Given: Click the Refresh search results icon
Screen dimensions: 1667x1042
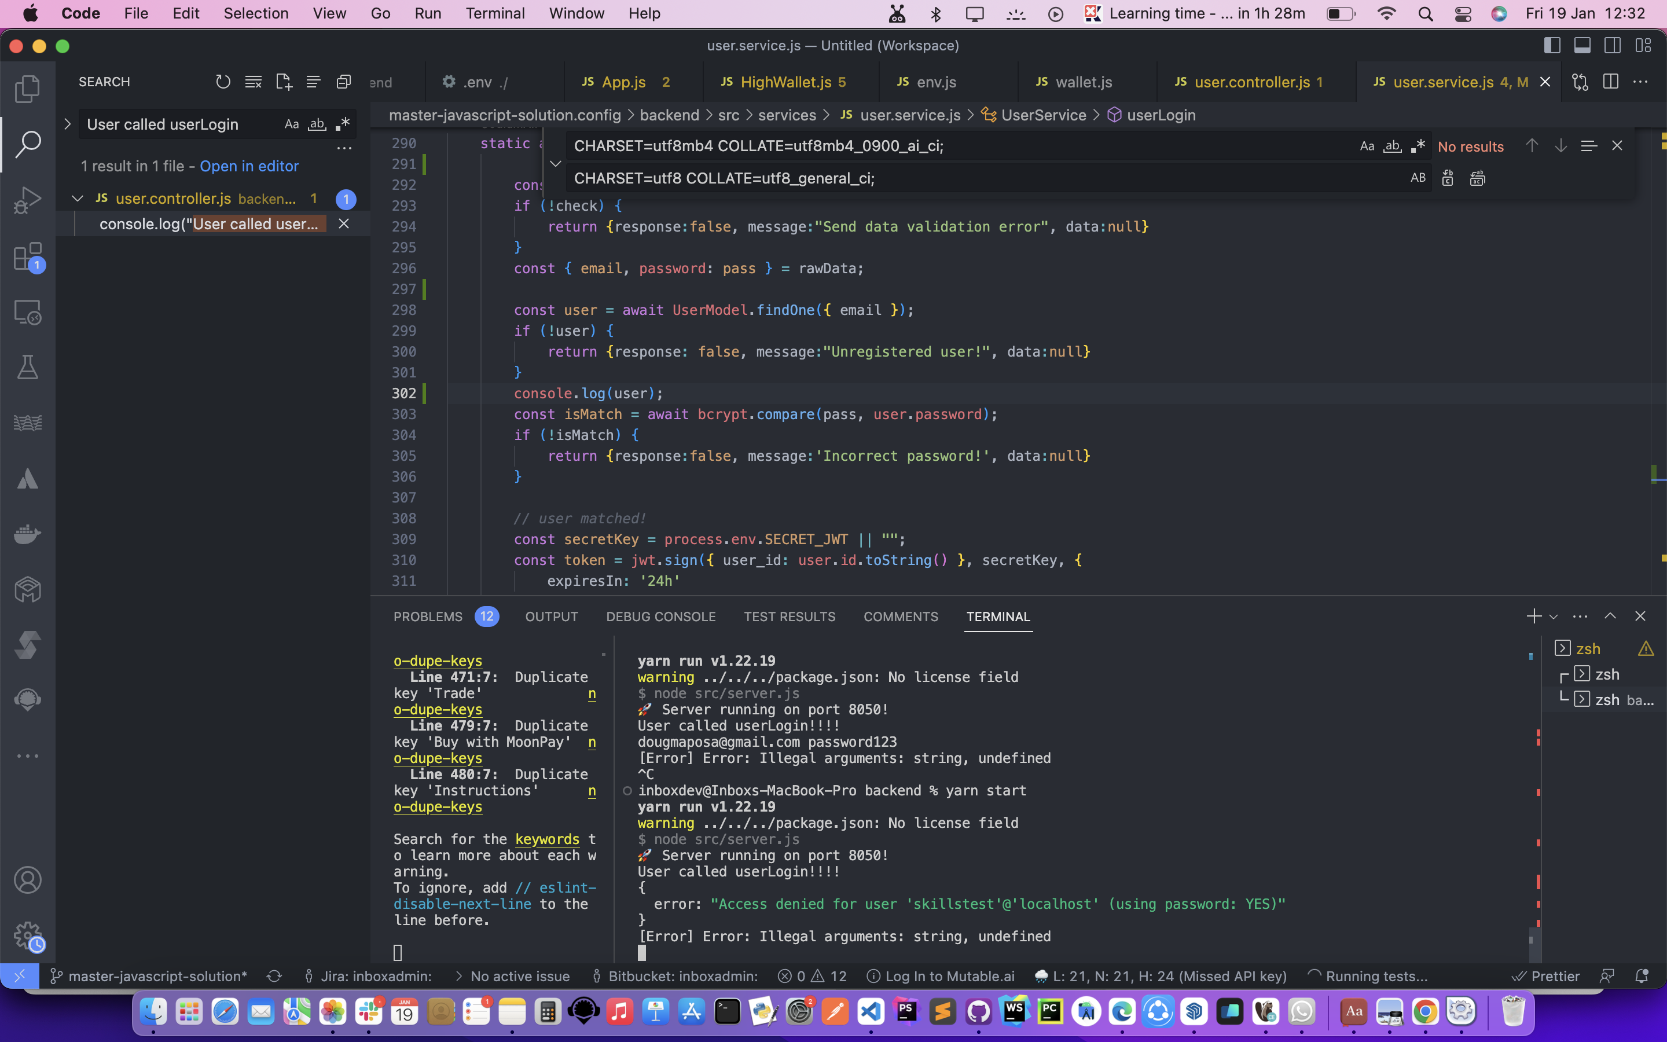Looking at the screenshot, I should [222, 82].
